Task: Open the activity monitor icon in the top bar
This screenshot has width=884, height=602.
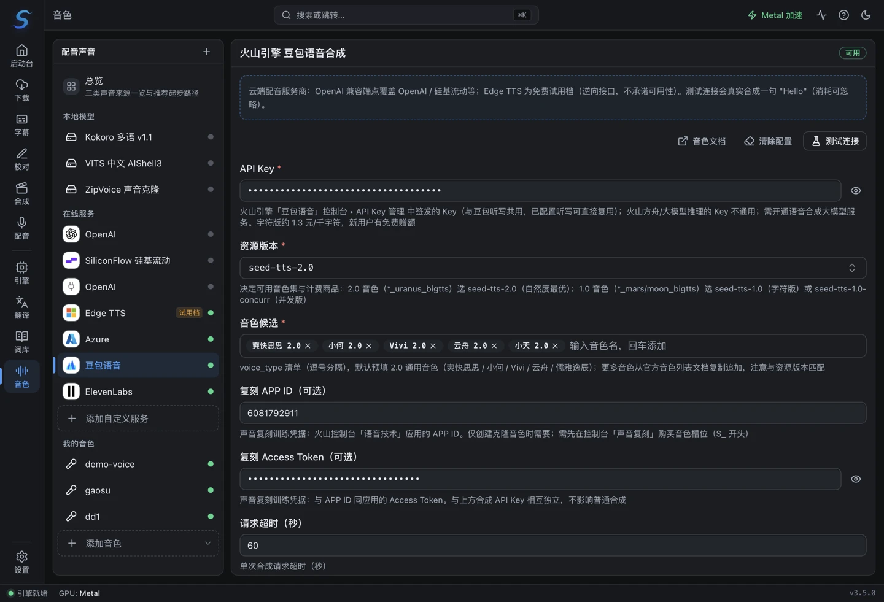Action: pyautogui.click(x=821, y=15)
